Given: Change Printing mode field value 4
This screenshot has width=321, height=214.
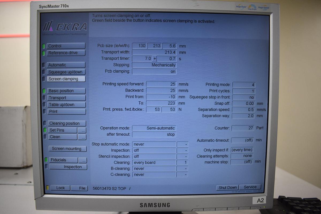Looking at the screenshot, I should pyautogui.click(x=244, y=85).
